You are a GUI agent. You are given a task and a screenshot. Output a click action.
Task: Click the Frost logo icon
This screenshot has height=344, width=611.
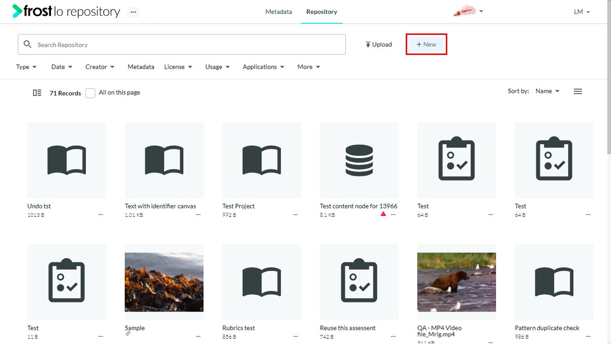pyautogui.click(x=17, y=11)
